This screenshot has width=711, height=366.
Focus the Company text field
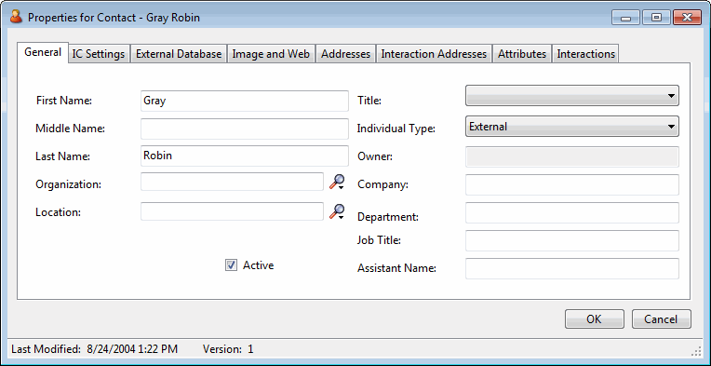tap(571, 184)
